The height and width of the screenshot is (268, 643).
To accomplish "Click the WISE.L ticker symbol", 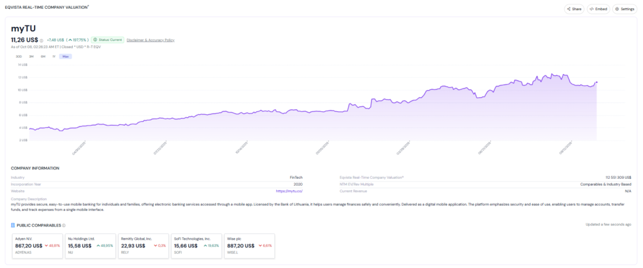I will coord(232,253).
